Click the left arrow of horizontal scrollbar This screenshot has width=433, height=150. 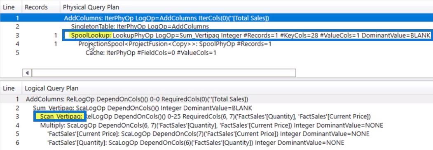point(27,73)
